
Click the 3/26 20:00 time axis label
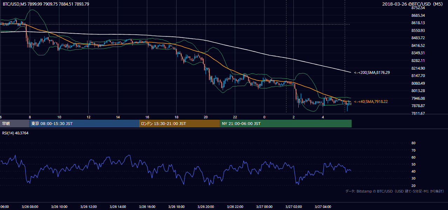tap(205, 207)
